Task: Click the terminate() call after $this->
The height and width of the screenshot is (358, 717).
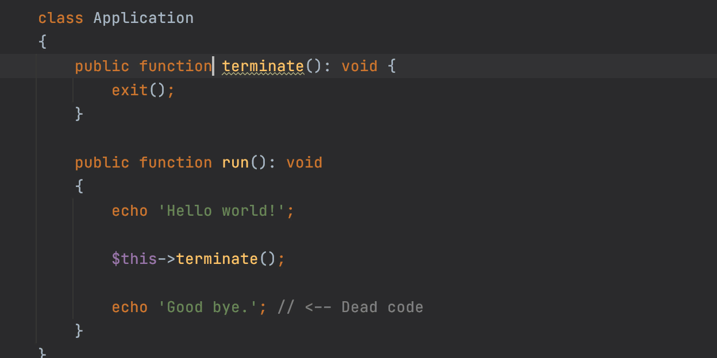Action: pos(217,259)
